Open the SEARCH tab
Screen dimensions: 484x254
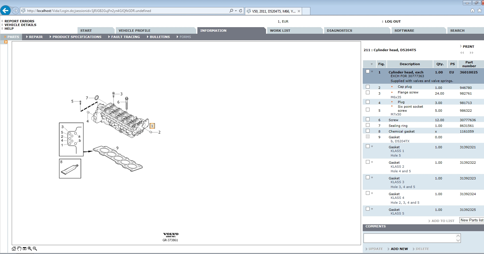coord(465,31)
